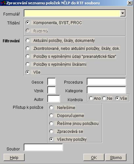Click into the Procedura field
134x164 pixels.
106,82
